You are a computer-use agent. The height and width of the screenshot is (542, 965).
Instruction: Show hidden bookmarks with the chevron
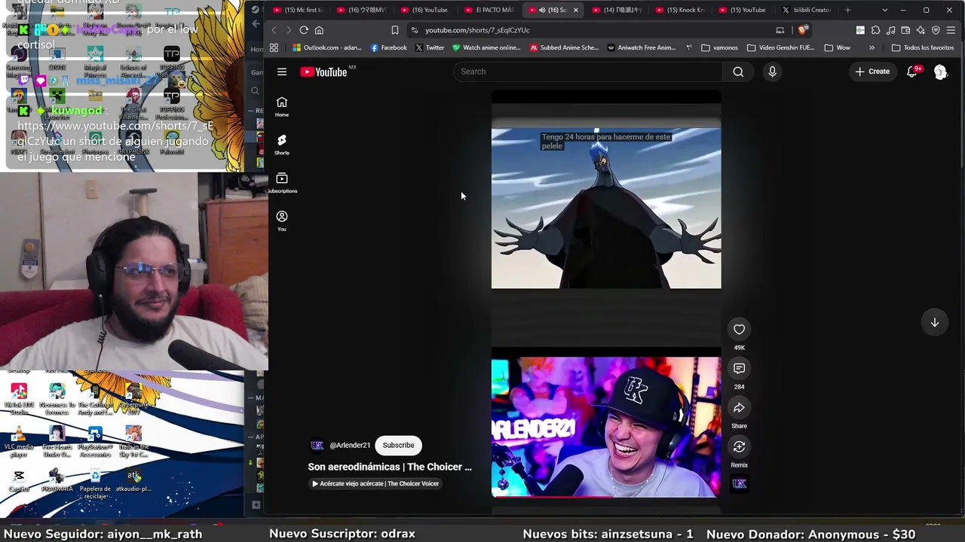pyautogui.click(x=872, y=47)
